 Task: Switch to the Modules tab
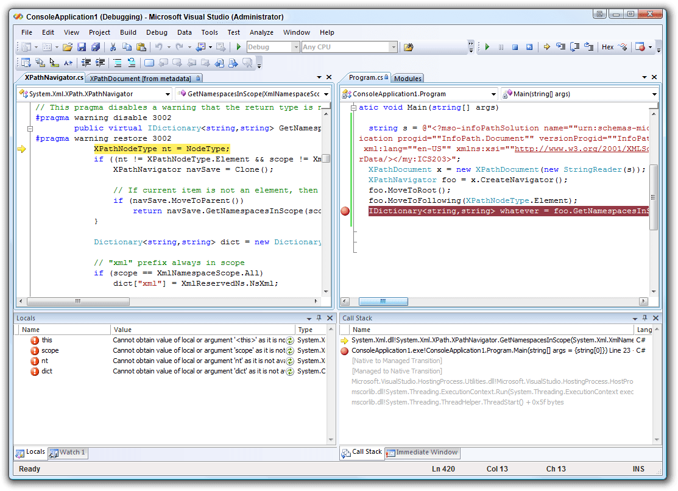tap(408, 79)
